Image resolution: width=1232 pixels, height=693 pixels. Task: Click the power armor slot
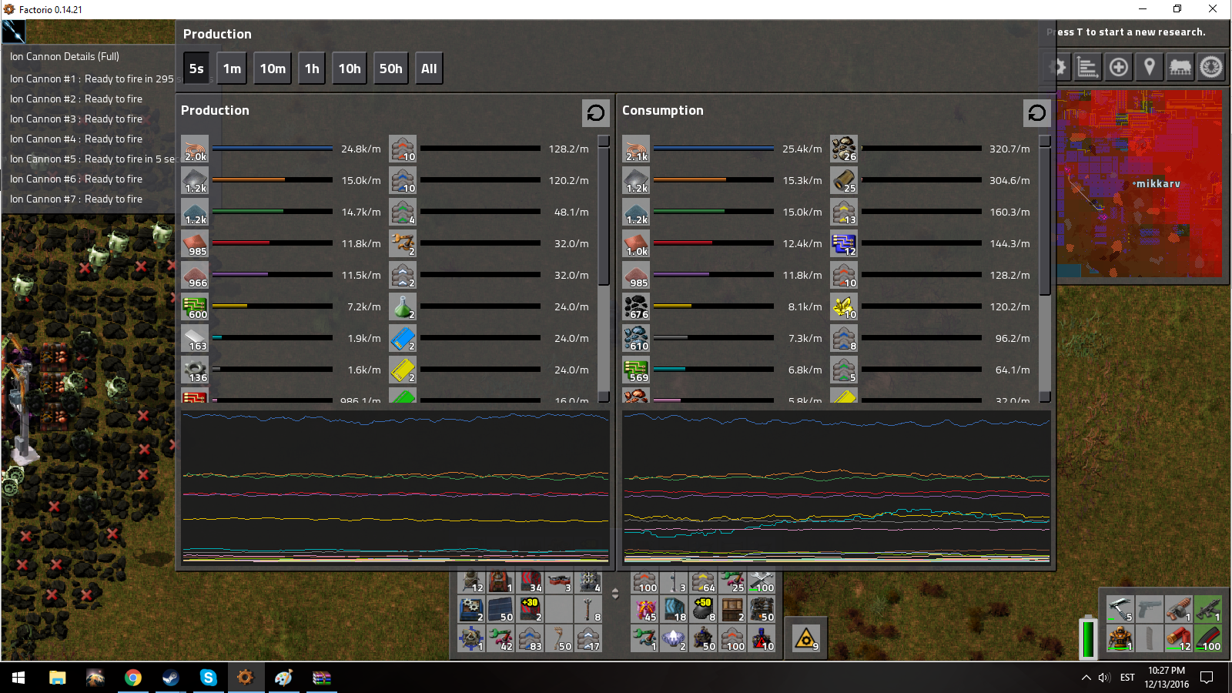pyautogui.click(x=1120, y=638)
